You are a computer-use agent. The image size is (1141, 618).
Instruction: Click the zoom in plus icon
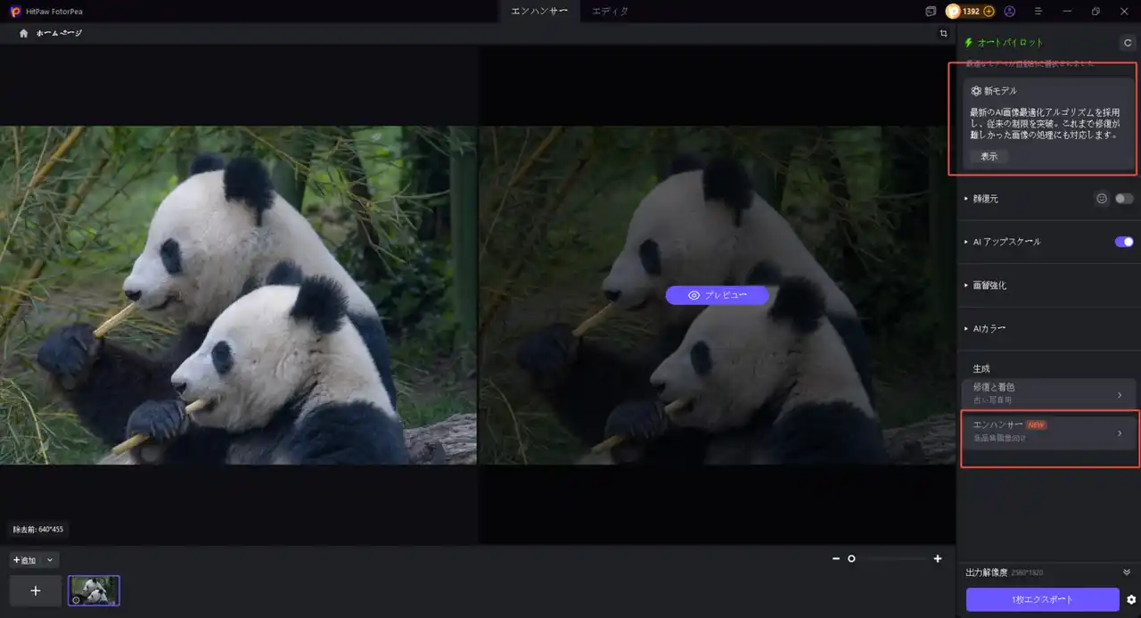point(938,558)
